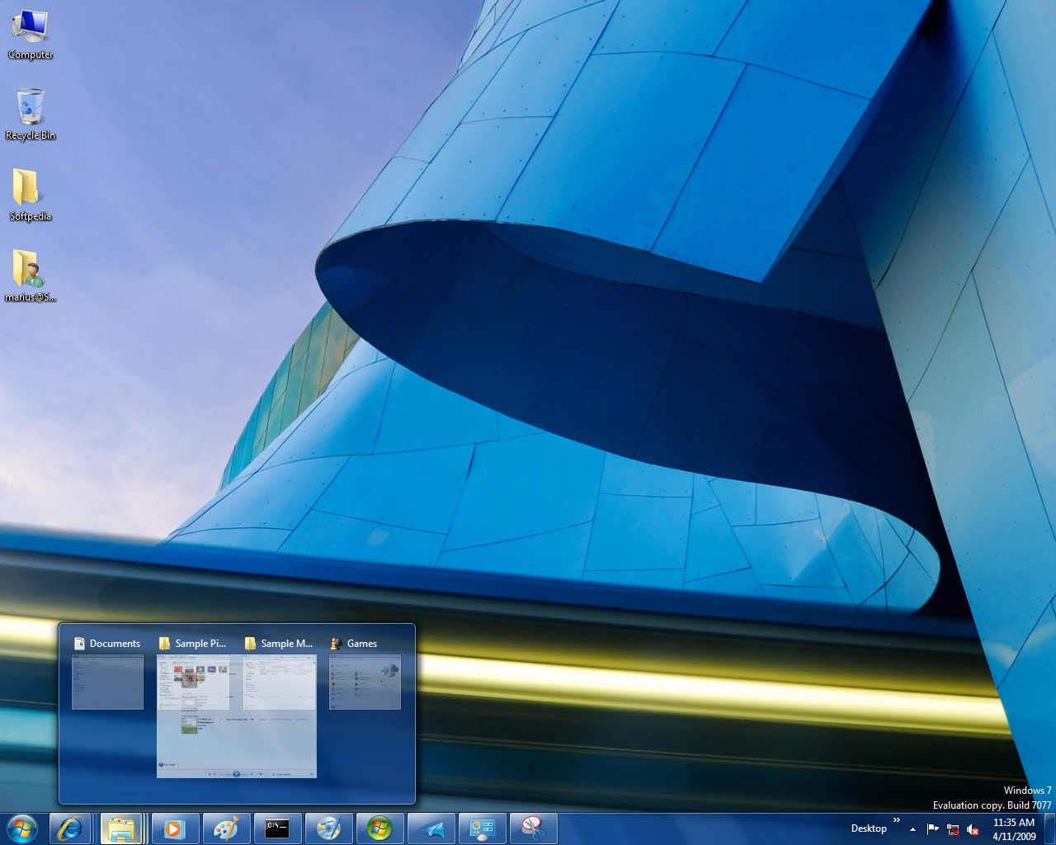Open Windows DVD Maker on the taskbar

coord(328,828)
